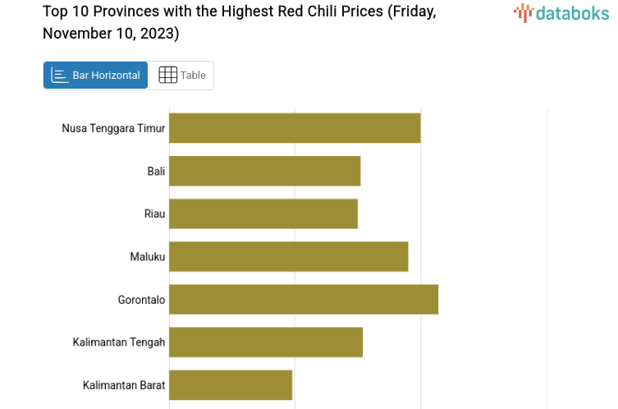Click the Nusa Tenggara Timur bar
The image size is (618, 409).
(295, 128)
